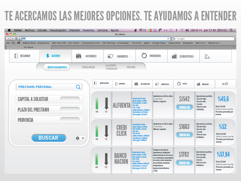Click the % CFT column header

coord(225,84)
